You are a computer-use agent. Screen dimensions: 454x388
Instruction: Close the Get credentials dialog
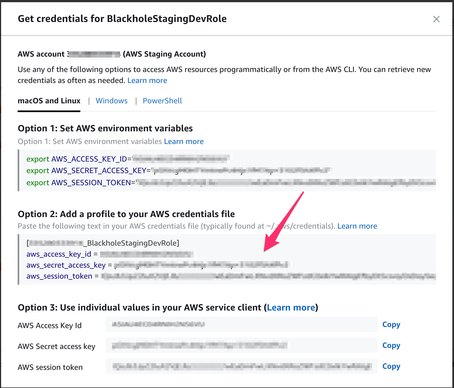[x=436, y=19]
